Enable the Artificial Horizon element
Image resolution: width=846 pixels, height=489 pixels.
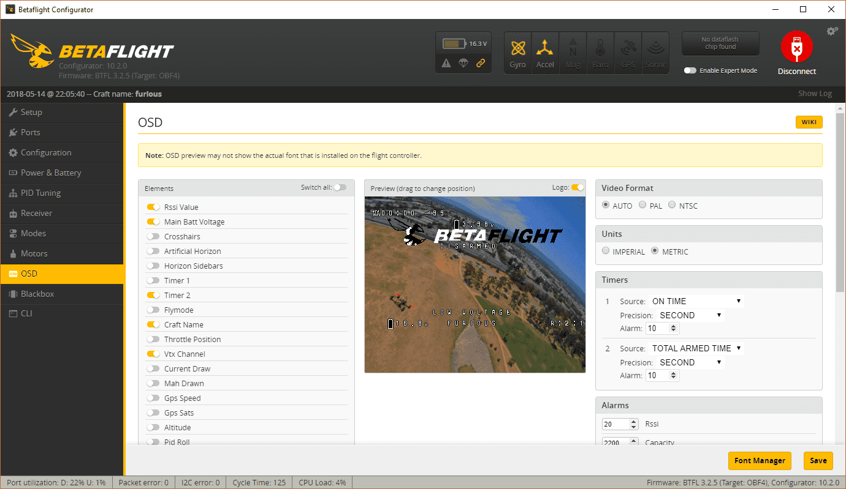(x=153, y=251)
